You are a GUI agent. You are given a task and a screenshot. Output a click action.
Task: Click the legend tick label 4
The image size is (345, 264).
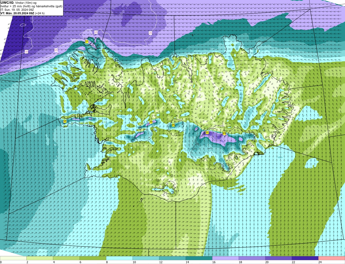[x=54, y=262]
